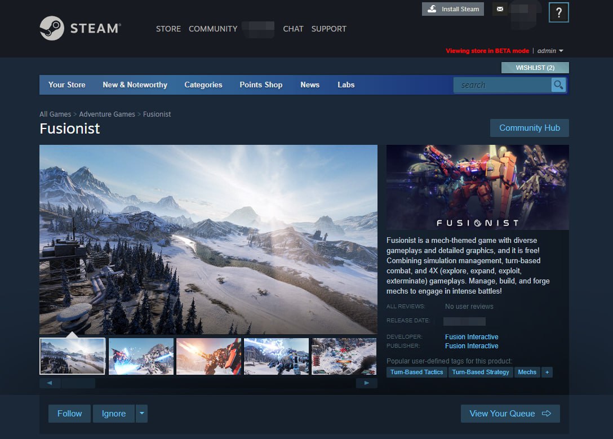
Task: Select the red mech firing thumbnail
Action: point(209,356)
